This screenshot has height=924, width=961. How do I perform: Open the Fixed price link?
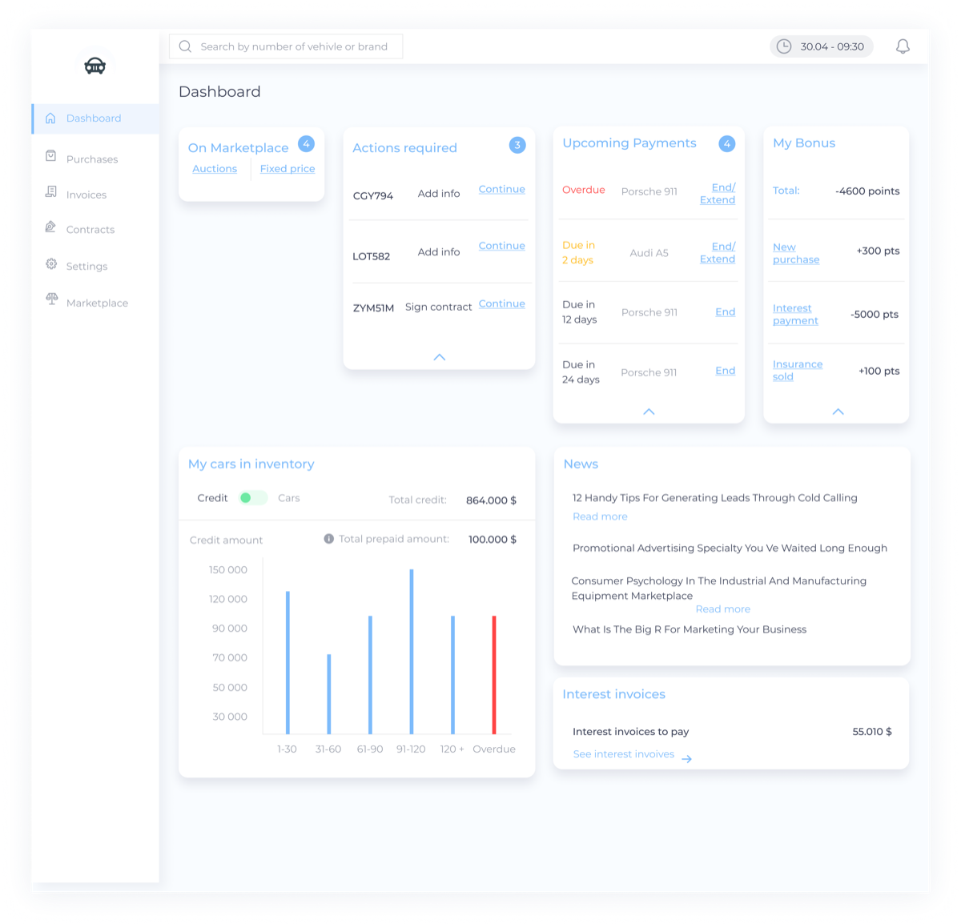coord(287,169)
